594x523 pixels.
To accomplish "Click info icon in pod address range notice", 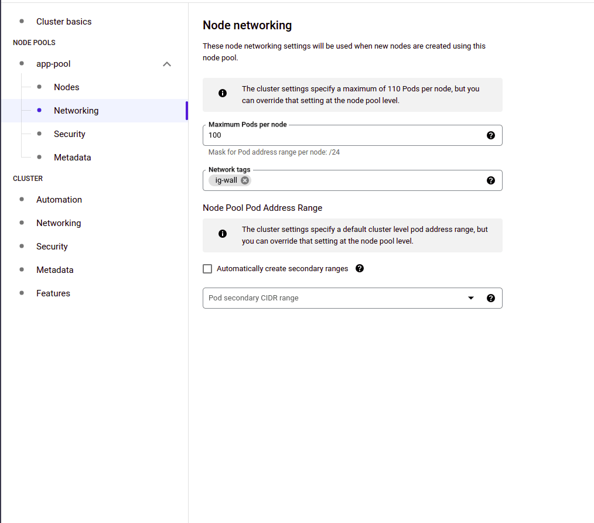I will point(223,234).
